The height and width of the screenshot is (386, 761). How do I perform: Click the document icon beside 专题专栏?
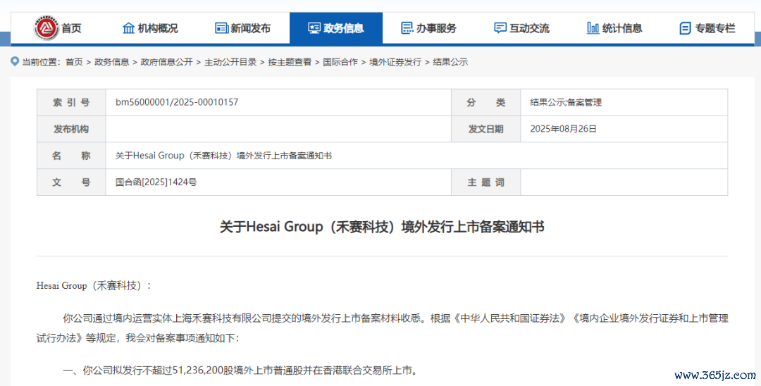[x=685, y=28]
